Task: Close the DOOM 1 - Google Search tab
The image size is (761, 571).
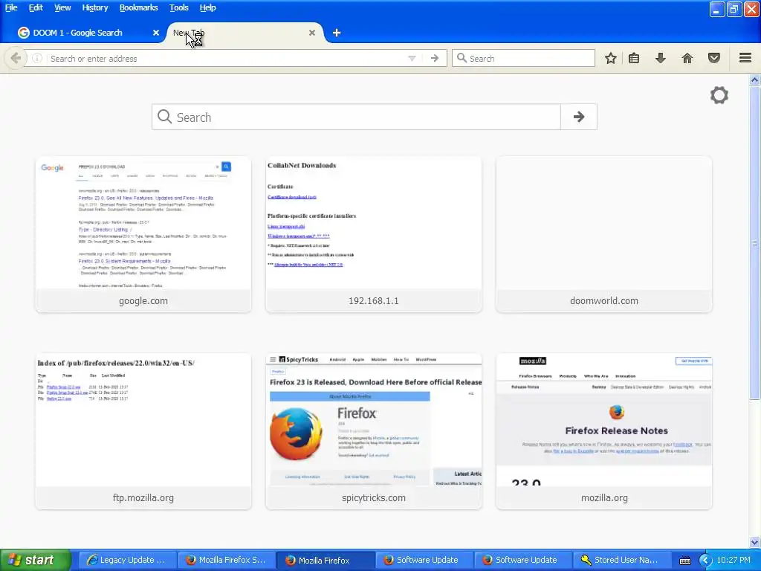Action: point(156,33)
